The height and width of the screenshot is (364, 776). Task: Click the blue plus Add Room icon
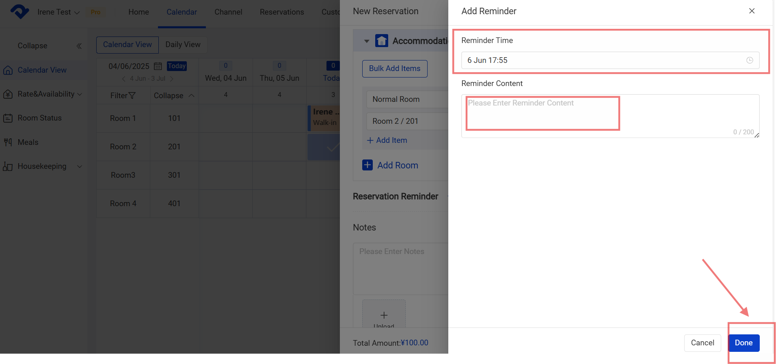pyautogui.click(x=367, y=165)
